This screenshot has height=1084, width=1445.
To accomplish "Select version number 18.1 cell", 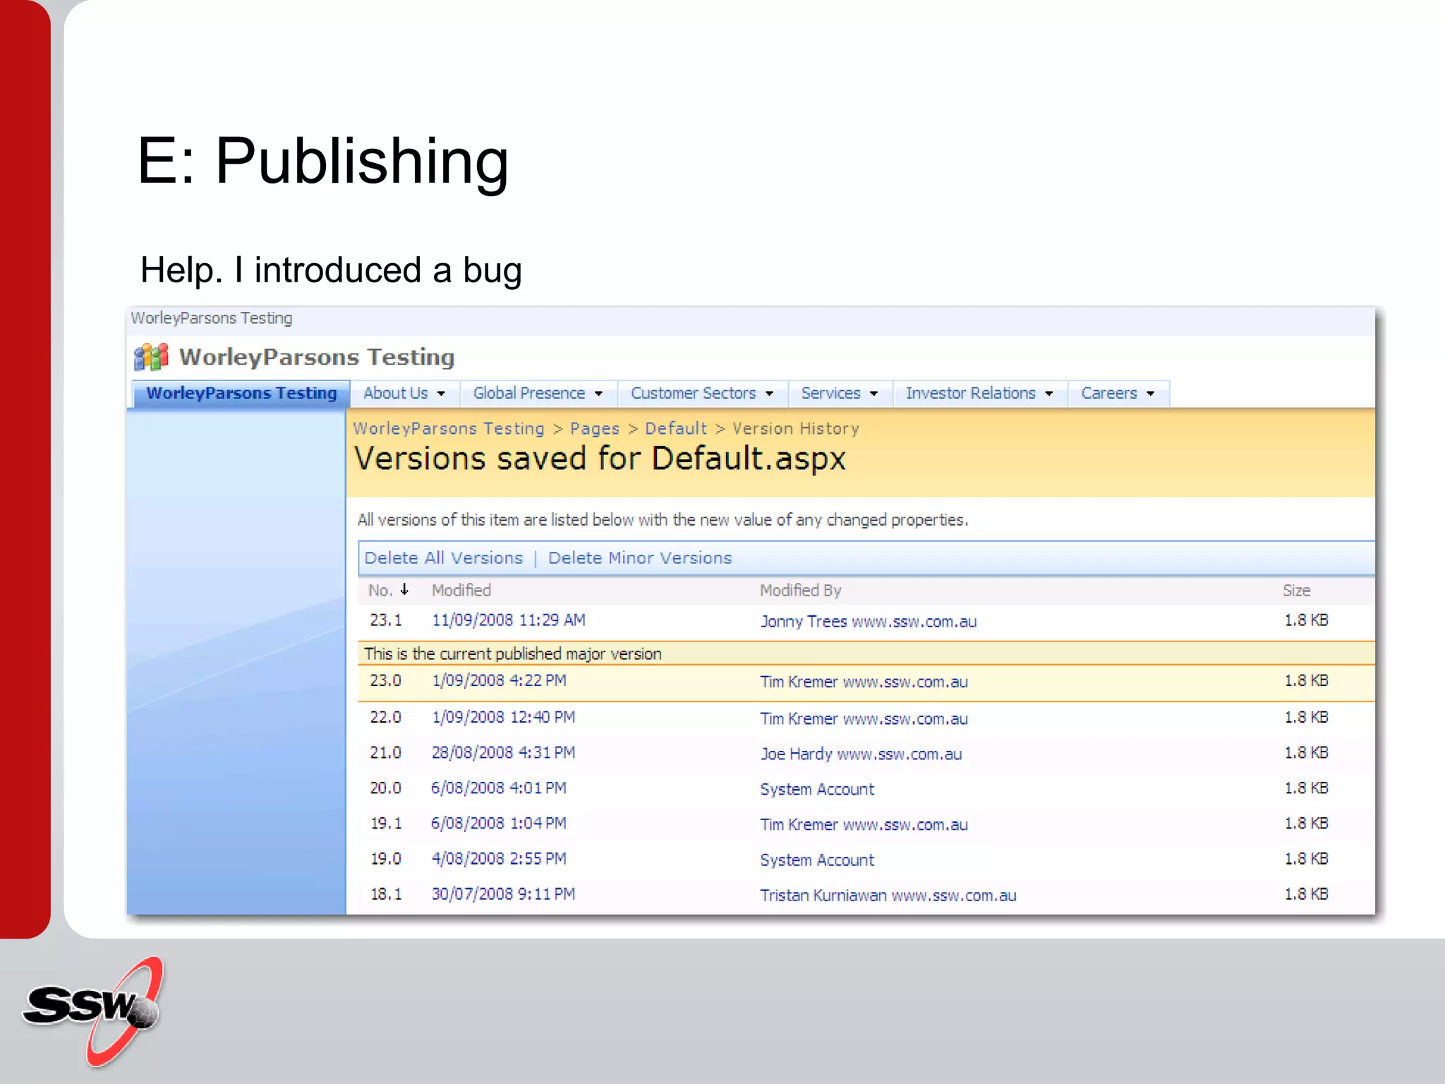I will pos(385,893).
